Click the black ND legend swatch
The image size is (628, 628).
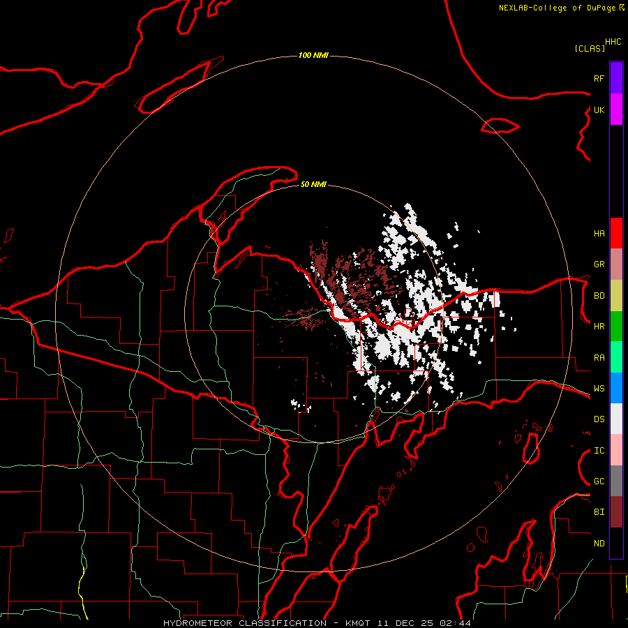tap(616, 543)
